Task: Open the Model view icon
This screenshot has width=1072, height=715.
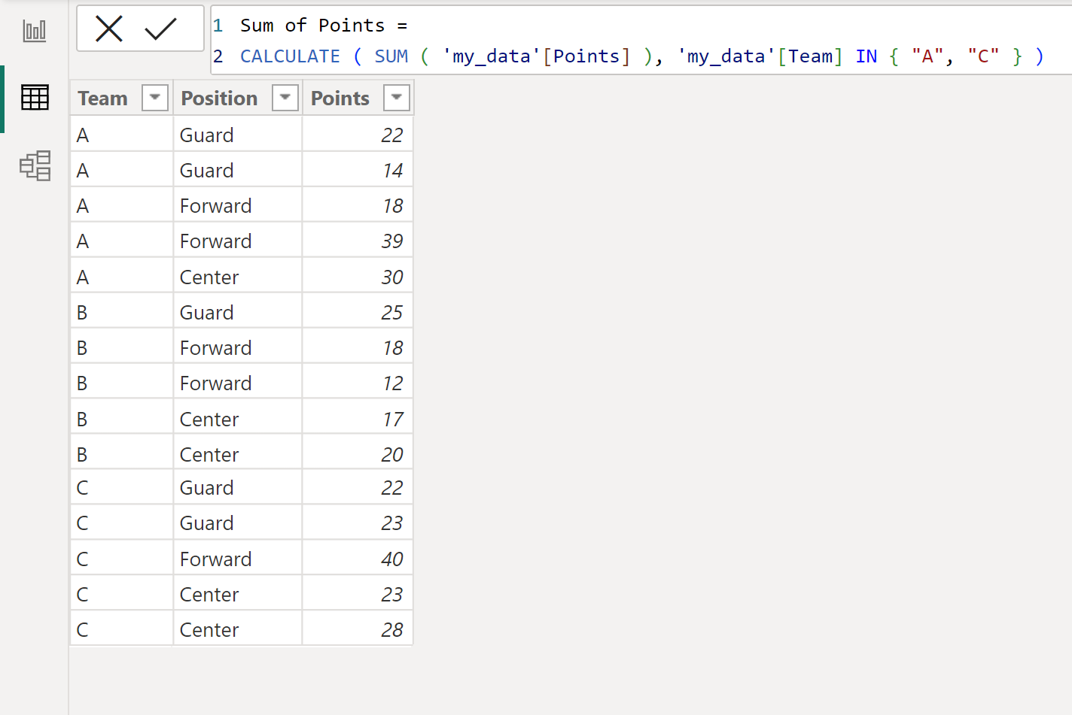Action: pyautogui.click(x=35, y=166)
